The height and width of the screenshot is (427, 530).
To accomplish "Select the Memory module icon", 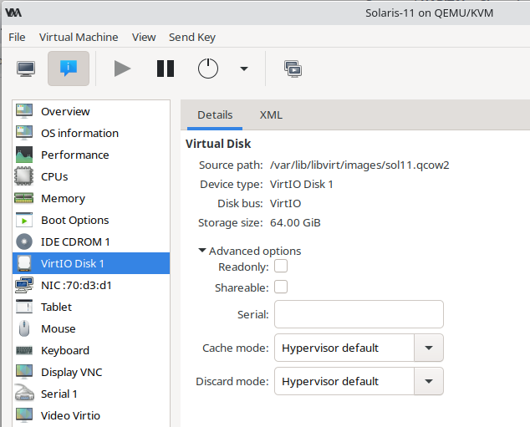I will [x=24, y=198].
